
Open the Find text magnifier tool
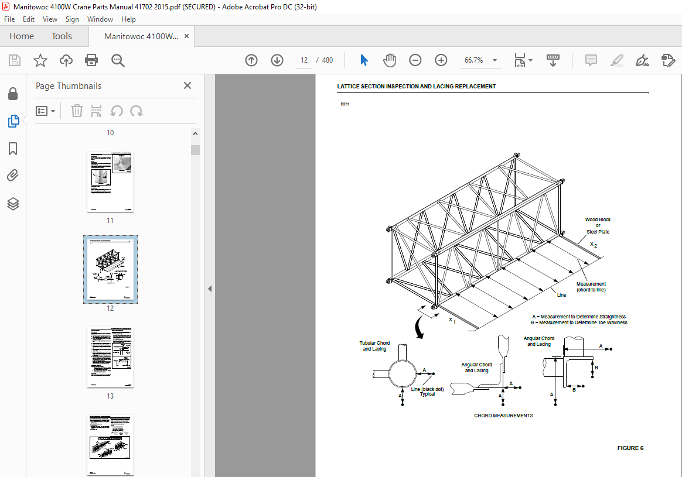[118, 60]
